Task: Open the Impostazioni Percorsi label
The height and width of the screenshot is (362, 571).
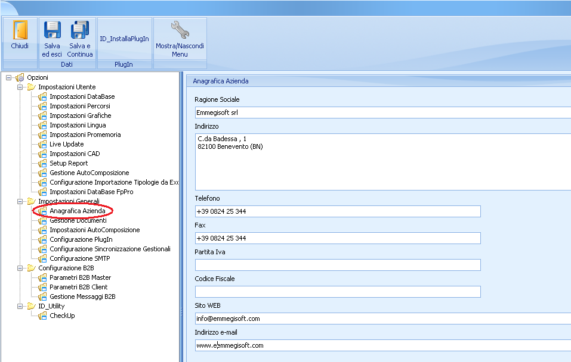Action: coord(80,106)
